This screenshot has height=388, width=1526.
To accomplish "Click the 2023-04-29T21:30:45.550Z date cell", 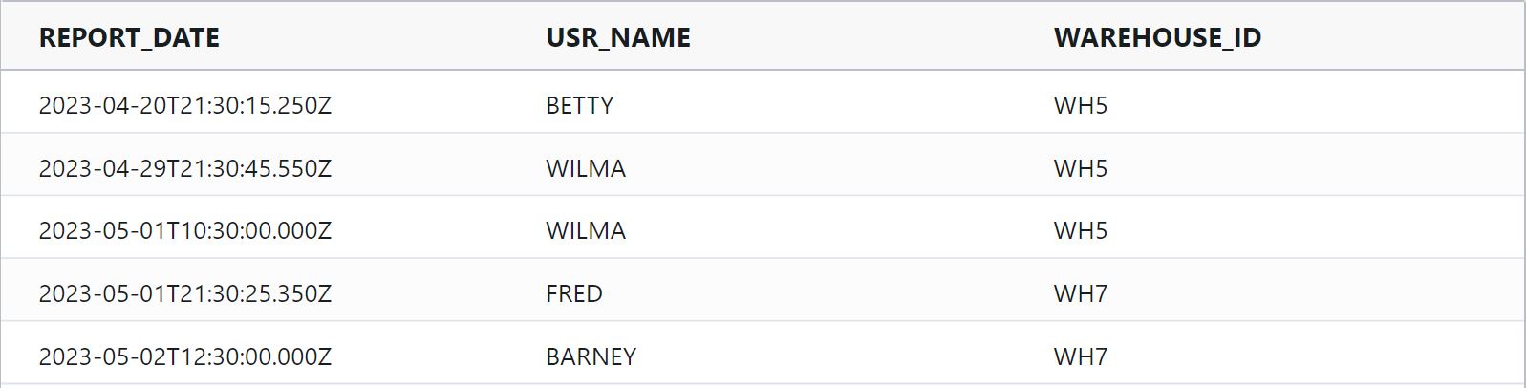I will click(184, 169).
